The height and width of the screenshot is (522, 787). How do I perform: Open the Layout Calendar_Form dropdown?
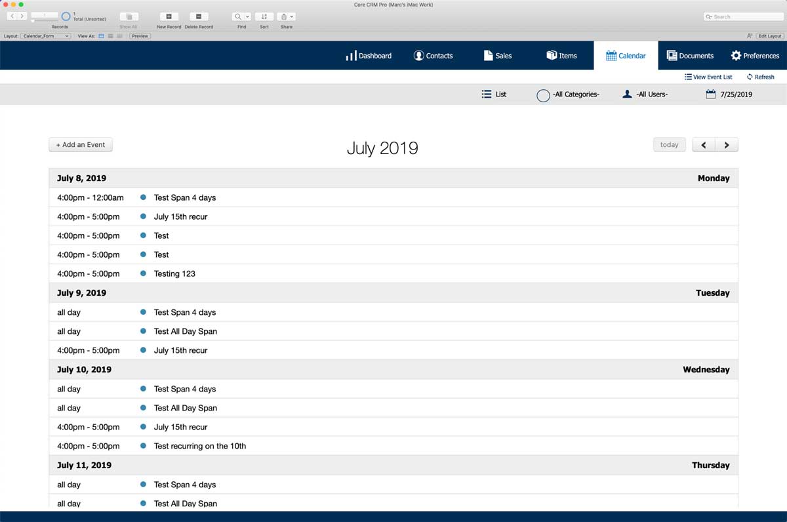point(45,36)
